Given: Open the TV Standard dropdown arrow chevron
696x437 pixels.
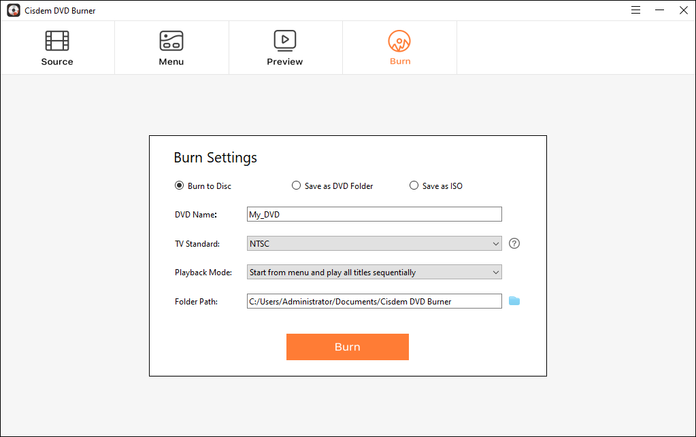Looking at the screenshot, I should 497,243.
